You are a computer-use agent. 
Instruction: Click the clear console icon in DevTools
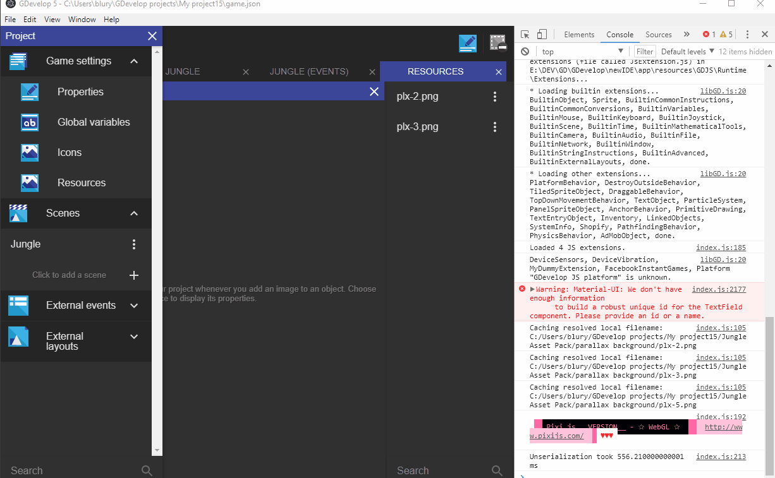pyautogui.click(x=525, y=51)
